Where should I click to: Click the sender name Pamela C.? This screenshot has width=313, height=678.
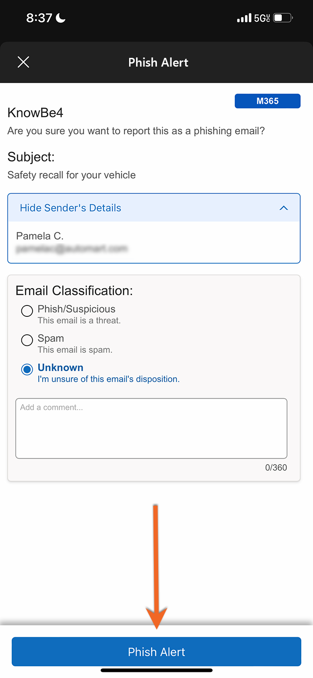[40, 236]
